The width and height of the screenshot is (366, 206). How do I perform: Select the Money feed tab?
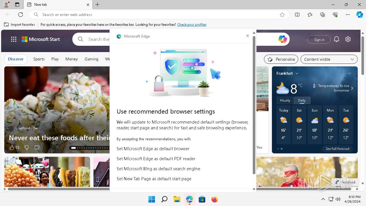pyautogui.click(x=71, y=59)
